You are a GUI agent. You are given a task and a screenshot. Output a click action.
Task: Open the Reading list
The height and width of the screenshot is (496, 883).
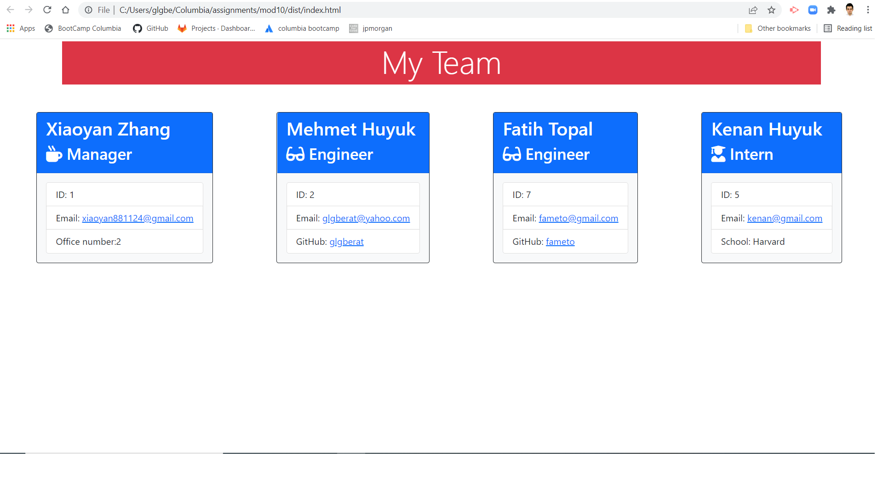[x=848, y=28]
